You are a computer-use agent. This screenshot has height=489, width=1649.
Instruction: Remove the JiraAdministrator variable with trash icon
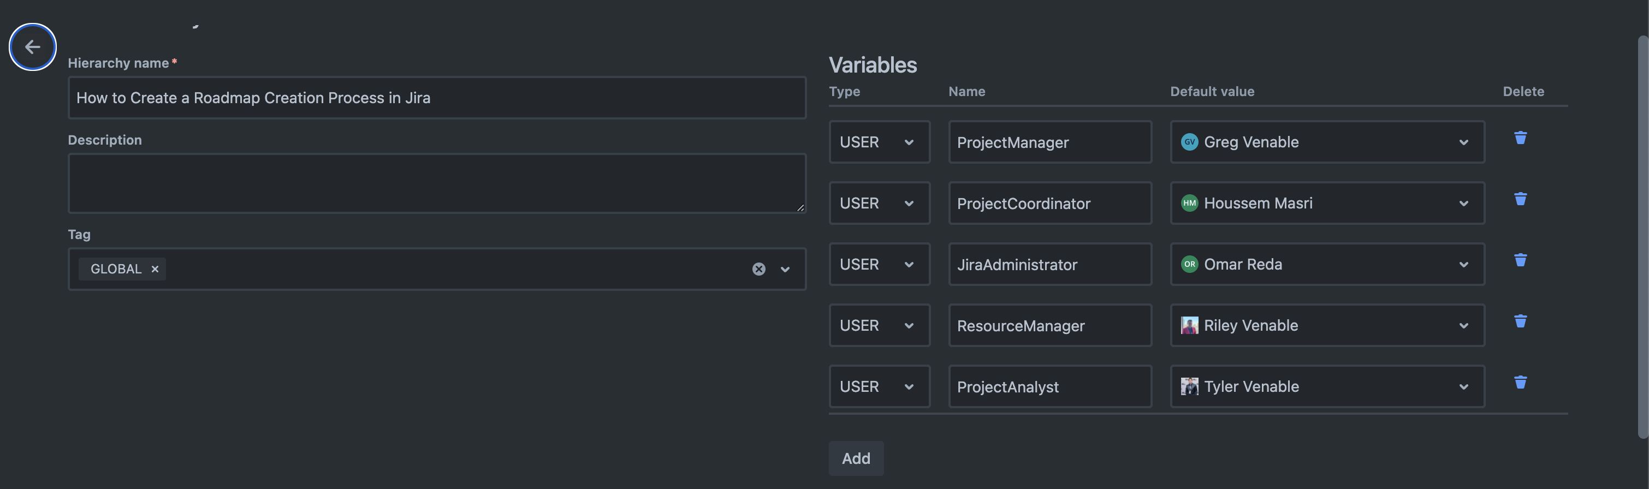(x=1520, y=260)
